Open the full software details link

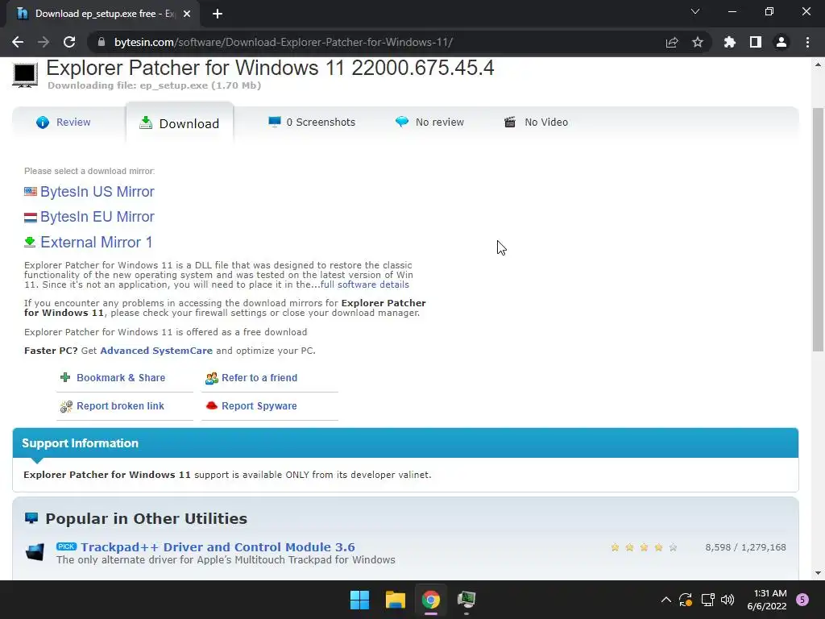[x=365, y=285]
